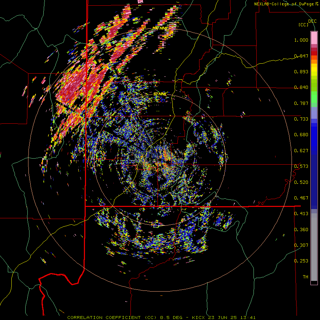
Task: Pick the pink top color of the legend bar
Action: (314, 38)
